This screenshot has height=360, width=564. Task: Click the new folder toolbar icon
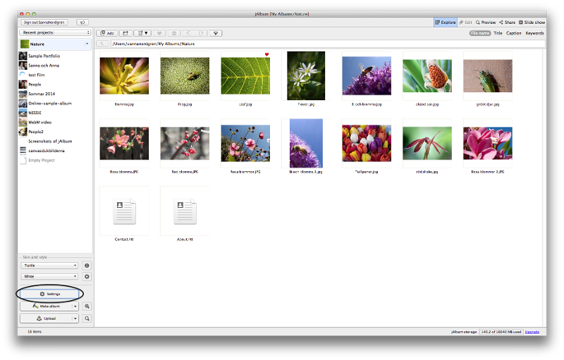[125, 33]
